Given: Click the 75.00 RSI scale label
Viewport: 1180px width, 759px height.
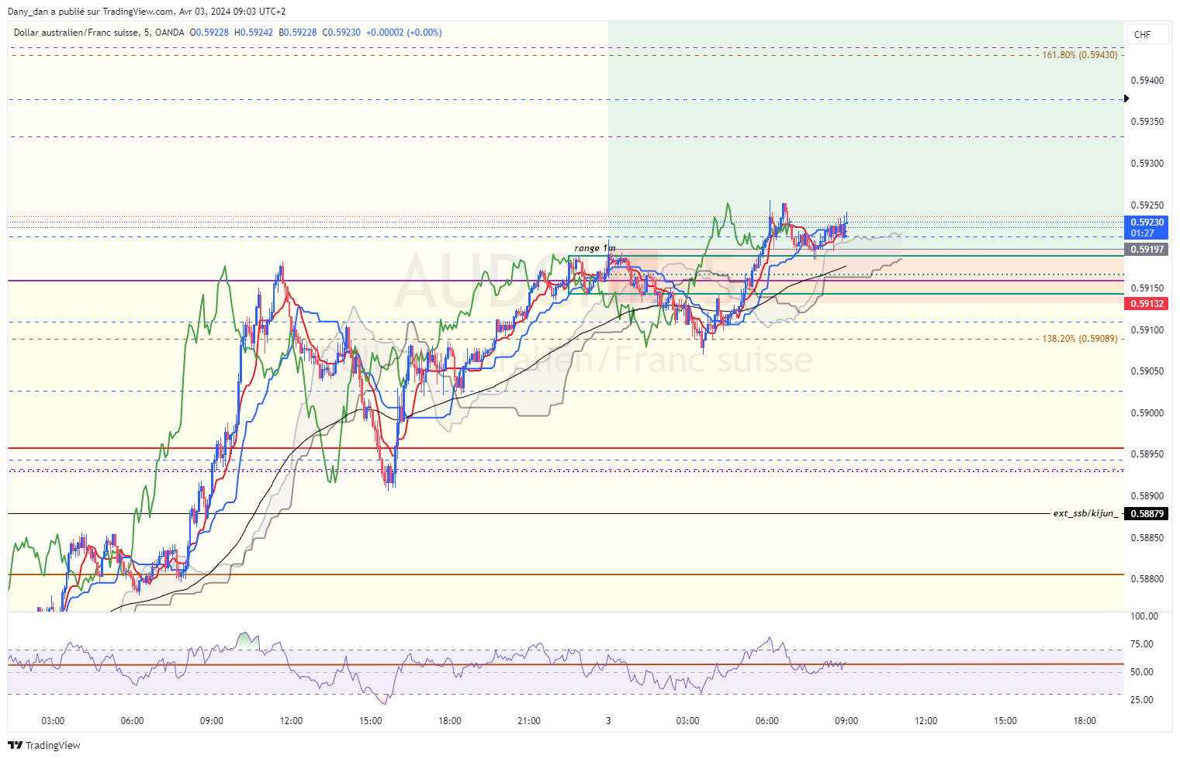Looking at the screenshot, I should (1142, 644).
